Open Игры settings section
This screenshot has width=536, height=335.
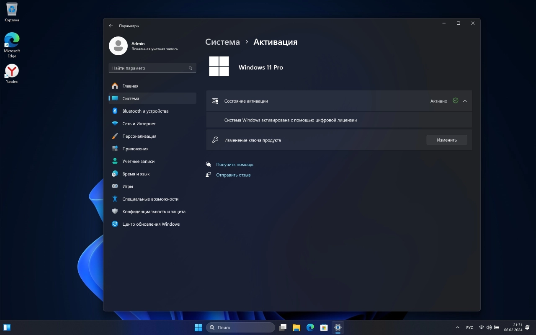pyautogui.click(x=152, y=186)
